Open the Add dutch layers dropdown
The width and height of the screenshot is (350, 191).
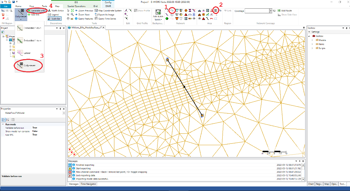(158, 15)
